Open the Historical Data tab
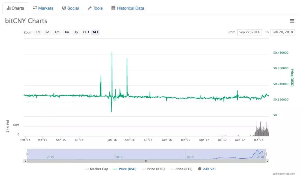This screenshot has width=303, height=176. point(128,8)
